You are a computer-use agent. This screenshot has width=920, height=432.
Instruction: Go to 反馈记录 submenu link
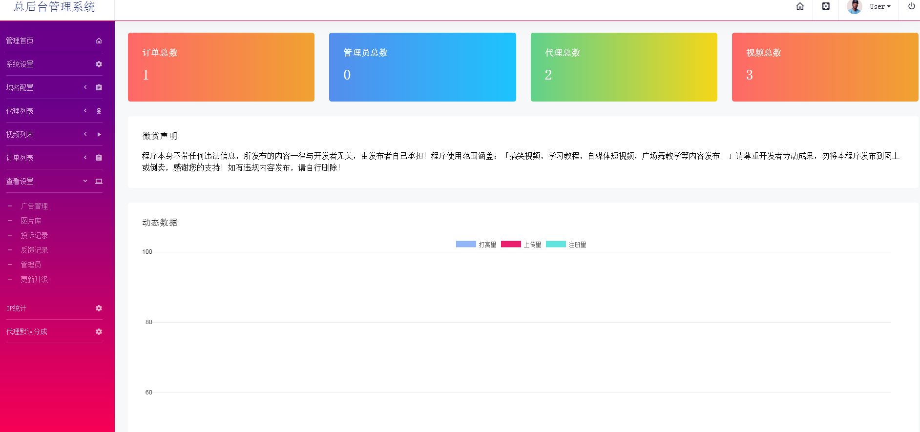pos(34,250)
